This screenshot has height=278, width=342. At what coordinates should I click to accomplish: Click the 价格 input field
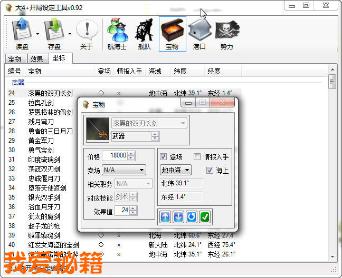pyautogui.click(x=115, y=156)
